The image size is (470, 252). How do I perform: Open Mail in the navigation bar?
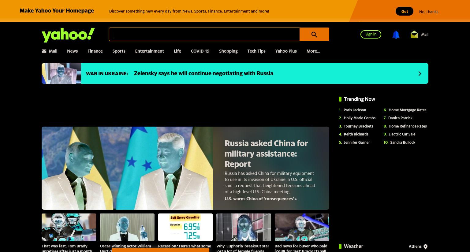click(50, 51)
